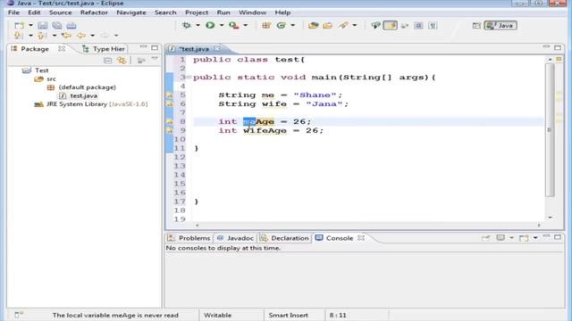This screenshot has width=572, height=321.
Task: Toggle Block Selection Mode icon
Action: click(418, 26)
